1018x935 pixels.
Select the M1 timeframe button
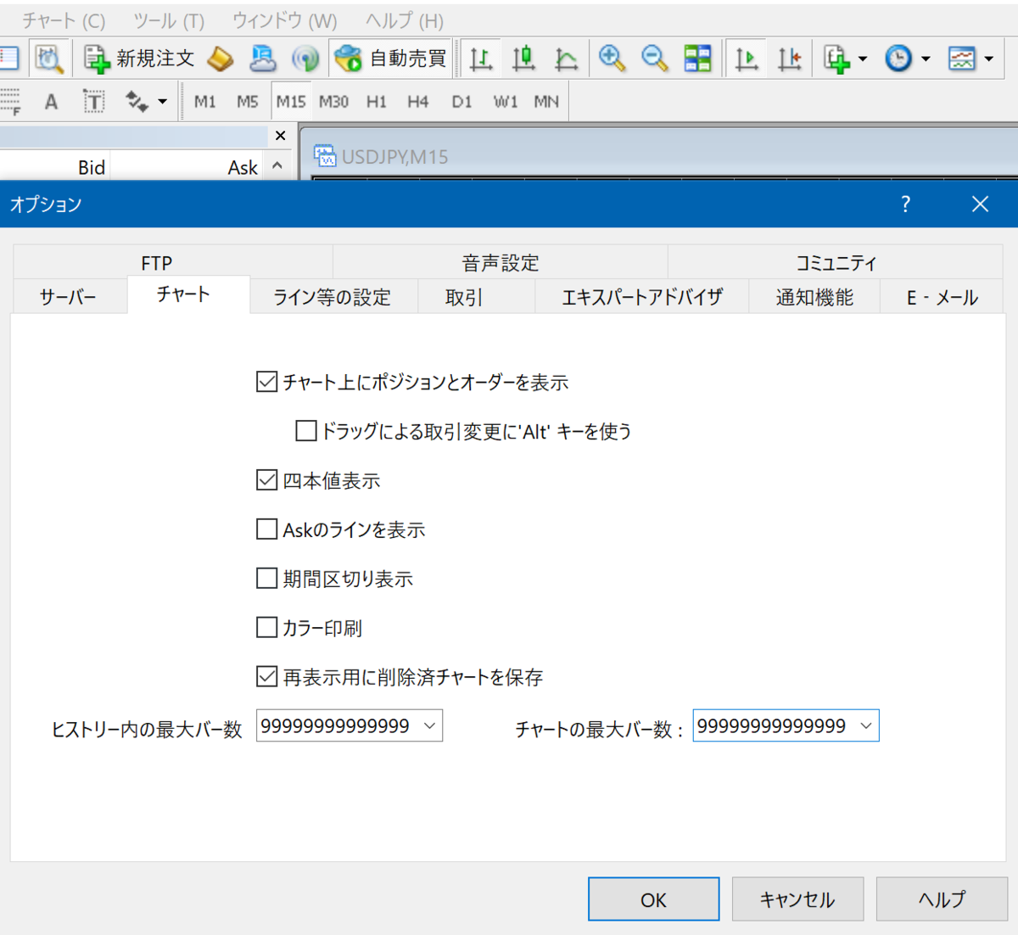(205, 102)
